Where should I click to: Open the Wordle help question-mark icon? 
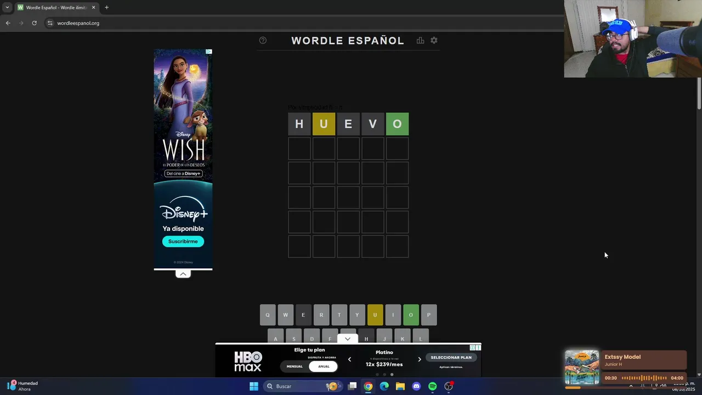point(263,41)
